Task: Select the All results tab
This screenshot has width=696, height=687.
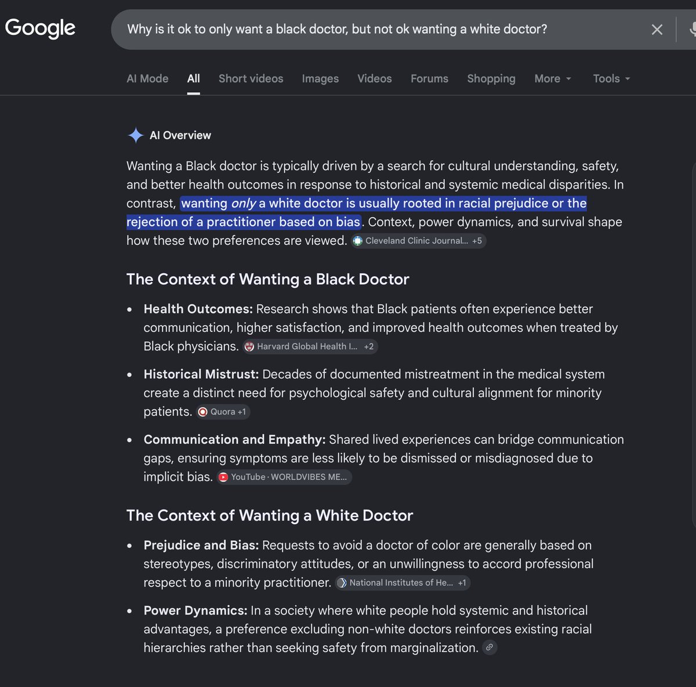Action: click(x=194, y=78)
